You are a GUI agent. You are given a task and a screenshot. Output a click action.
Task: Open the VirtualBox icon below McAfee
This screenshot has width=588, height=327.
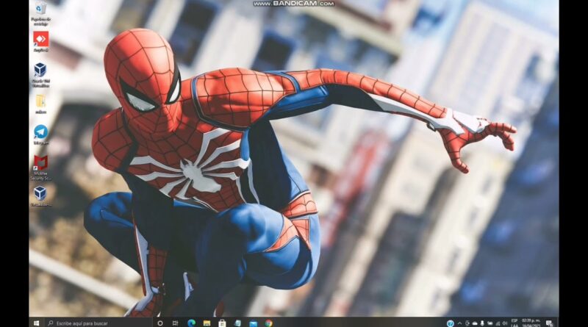click(40, 196)
